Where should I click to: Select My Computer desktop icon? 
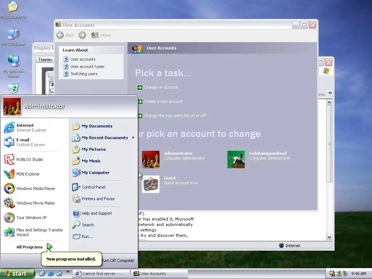click(x=13, y=37)
